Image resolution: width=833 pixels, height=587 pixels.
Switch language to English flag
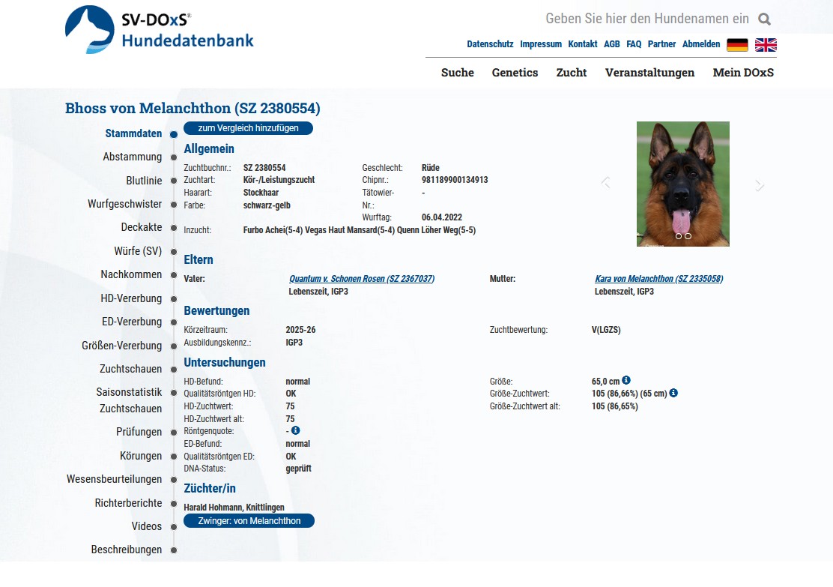766,45
